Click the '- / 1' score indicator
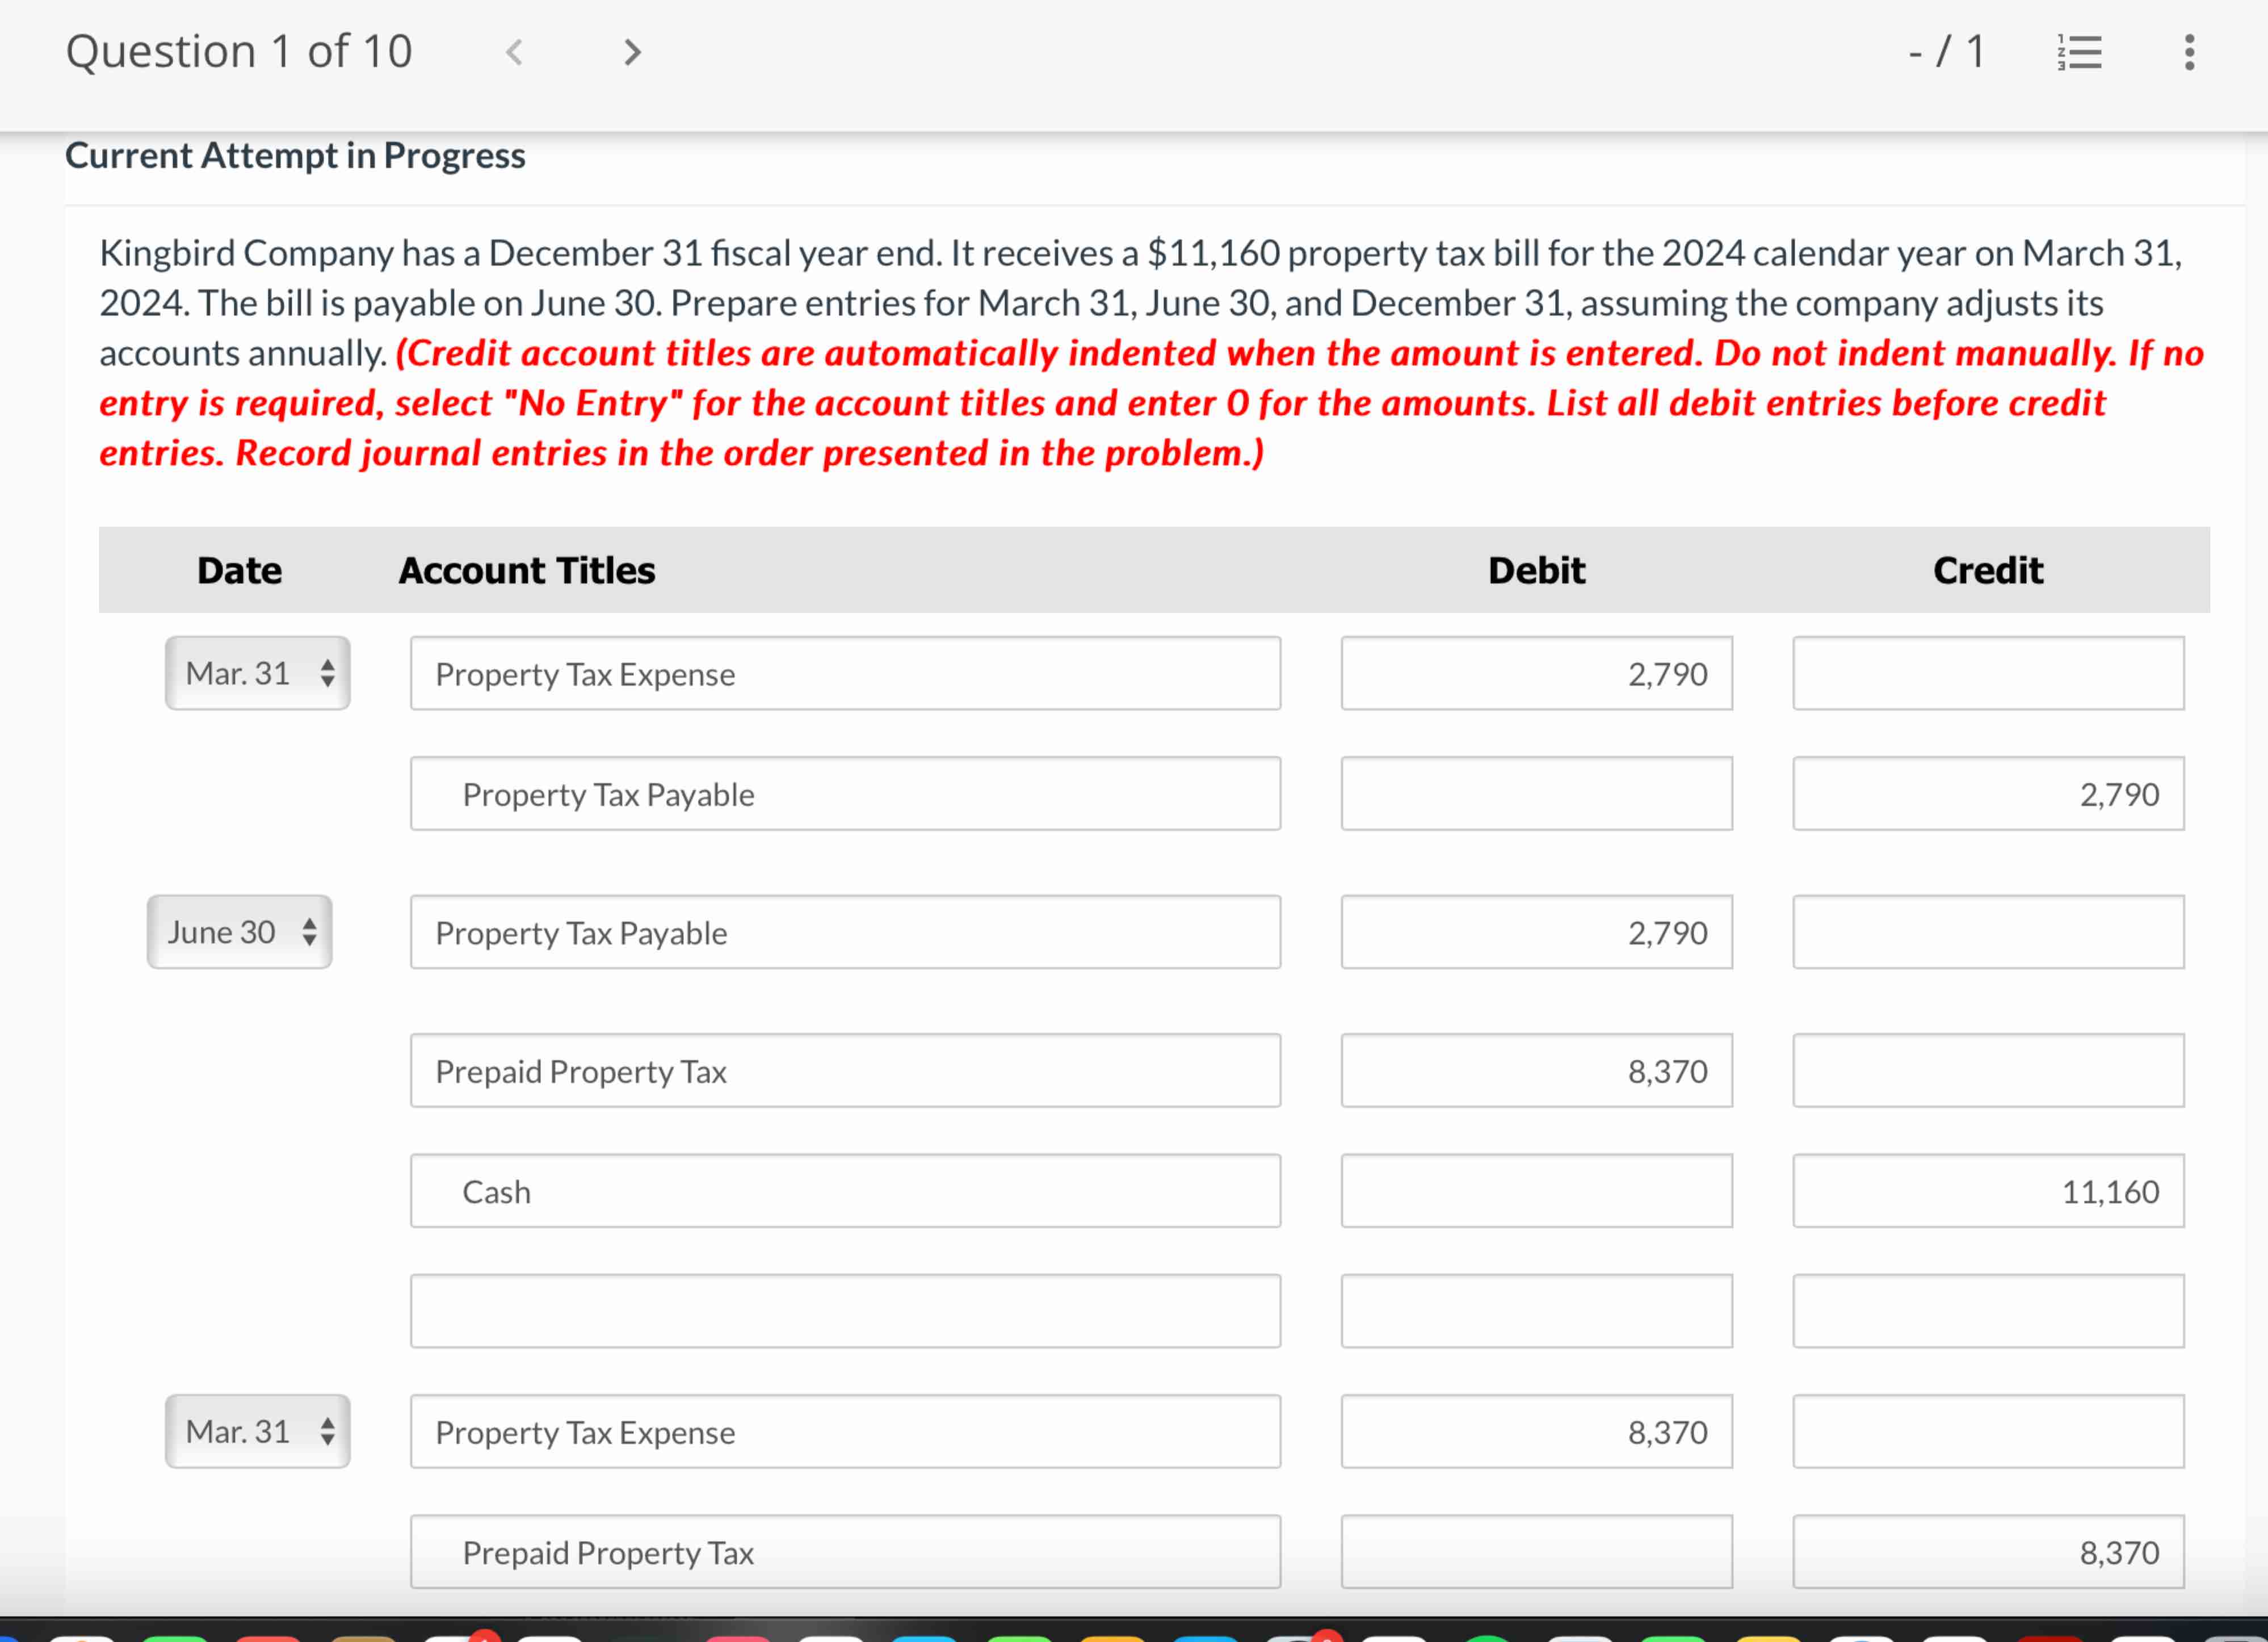Viewport: 2268px width, 1642px height. pos(1944,51)
